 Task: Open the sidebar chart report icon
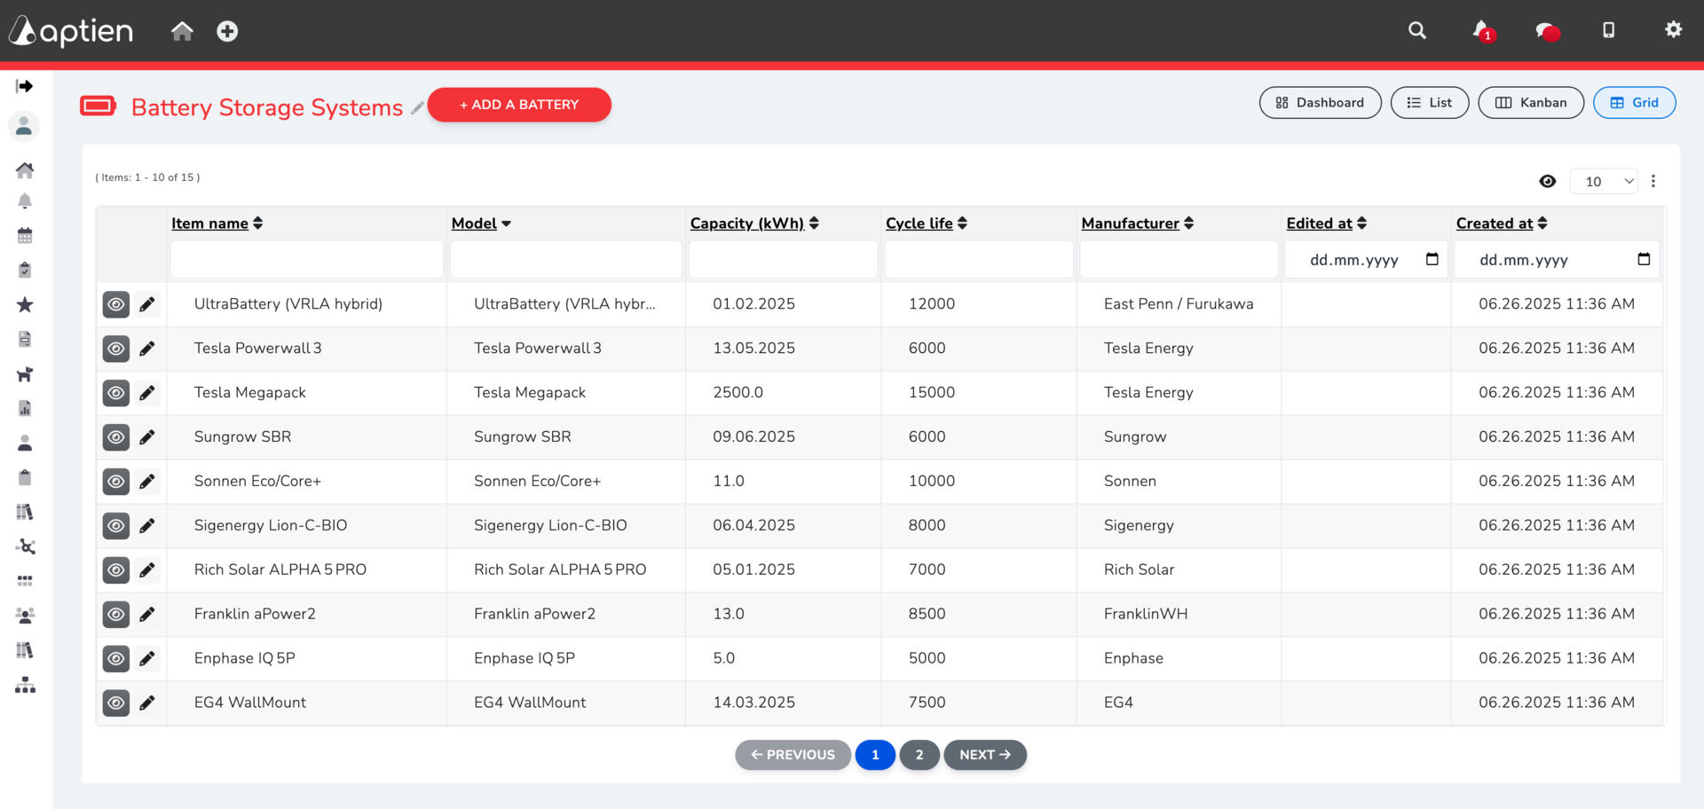click(25, 408)
